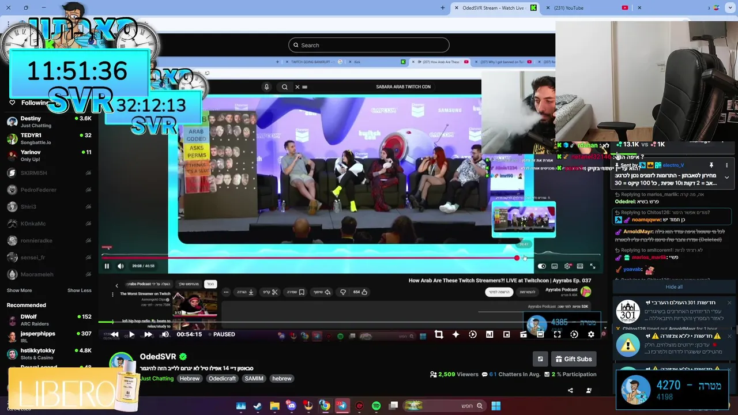
Task: Click the pin icon on pinned message
Action: [x=711, y=165]
